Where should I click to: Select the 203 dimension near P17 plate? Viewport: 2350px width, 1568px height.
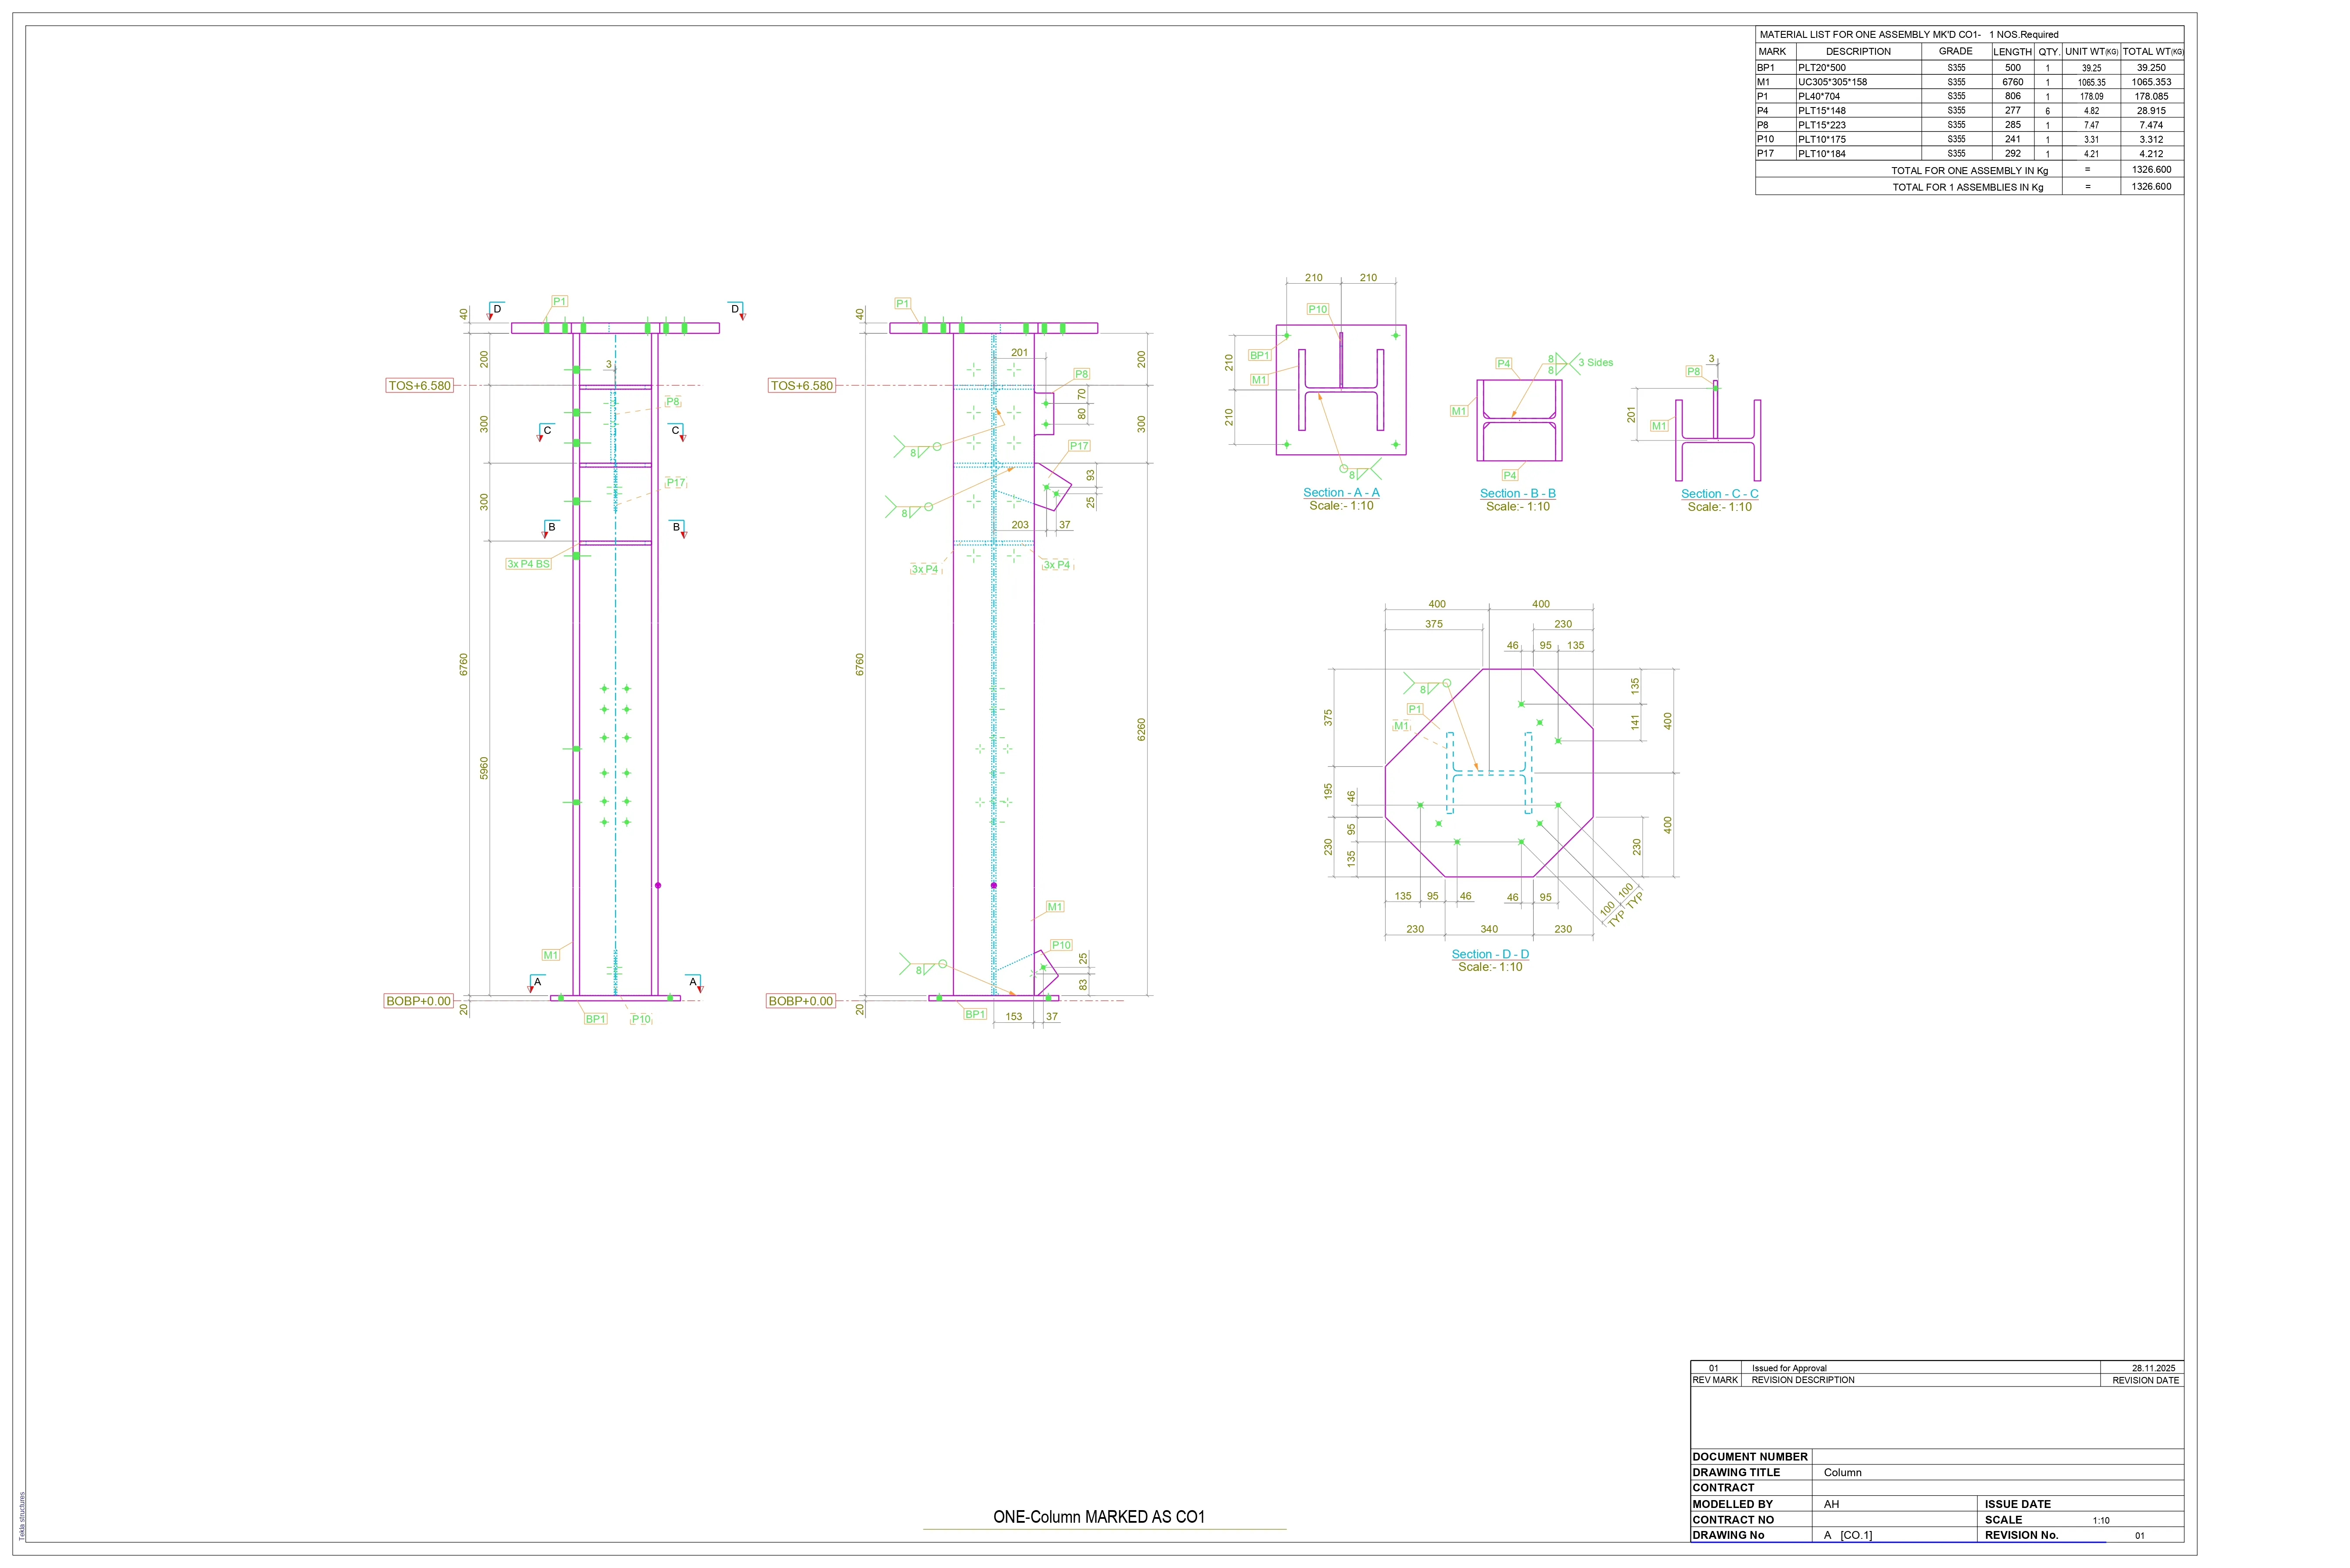click(x=1020, y=525)
